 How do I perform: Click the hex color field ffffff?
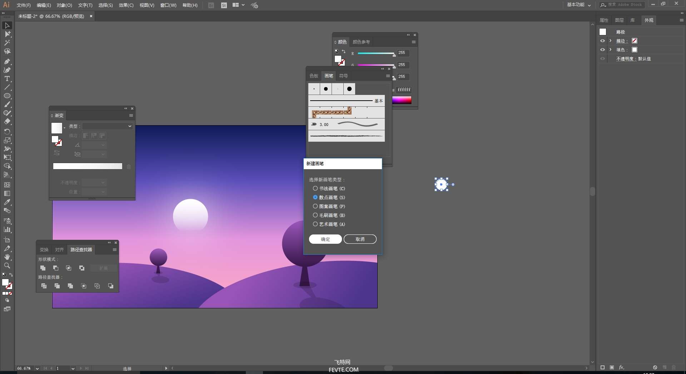pos(404,90)
